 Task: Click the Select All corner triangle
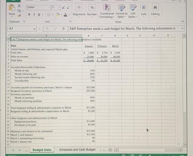click(x=8, y=35)
